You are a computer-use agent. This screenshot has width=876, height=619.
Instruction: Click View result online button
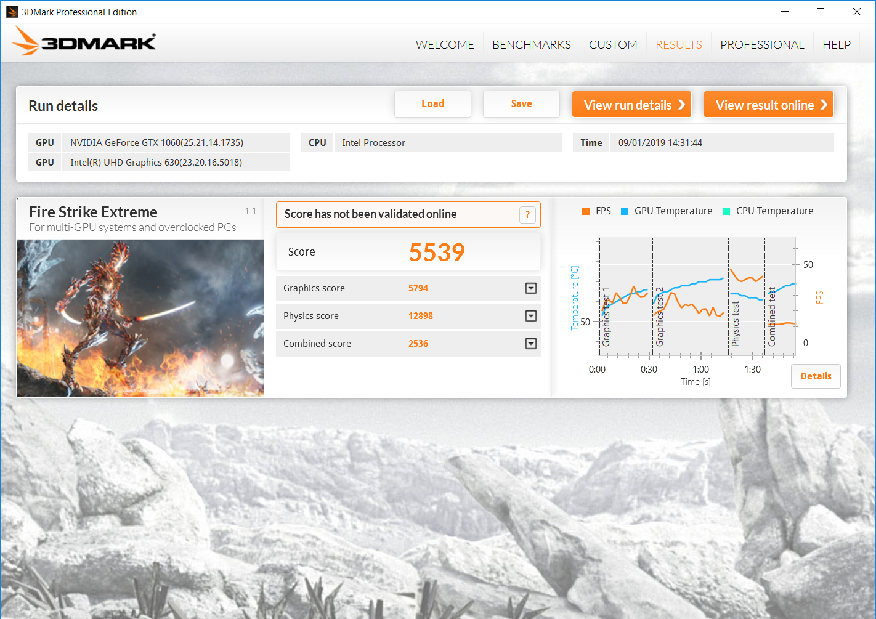click(x=769, y=105)
